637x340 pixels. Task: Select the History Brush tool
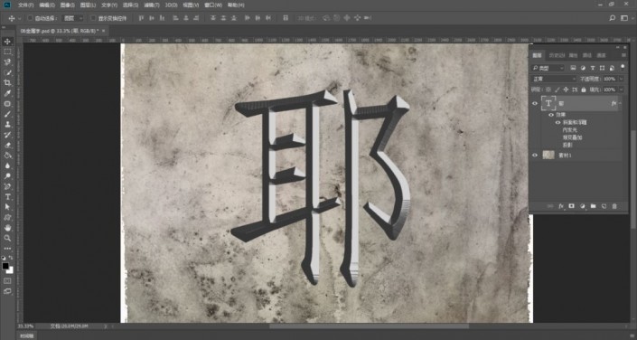pyautogui.click(x=7, y=135)
